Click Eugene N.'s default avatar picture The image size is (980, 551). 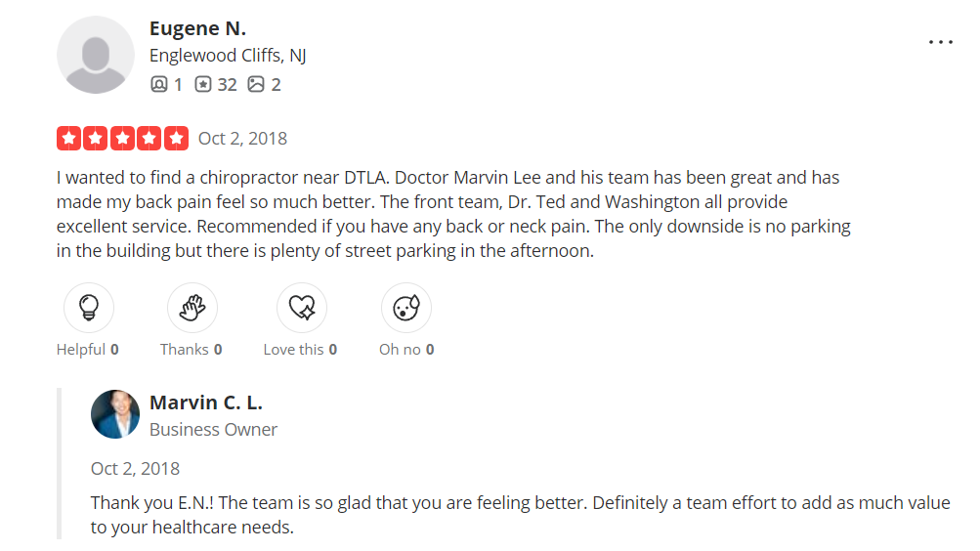click(x=96, y=55)
